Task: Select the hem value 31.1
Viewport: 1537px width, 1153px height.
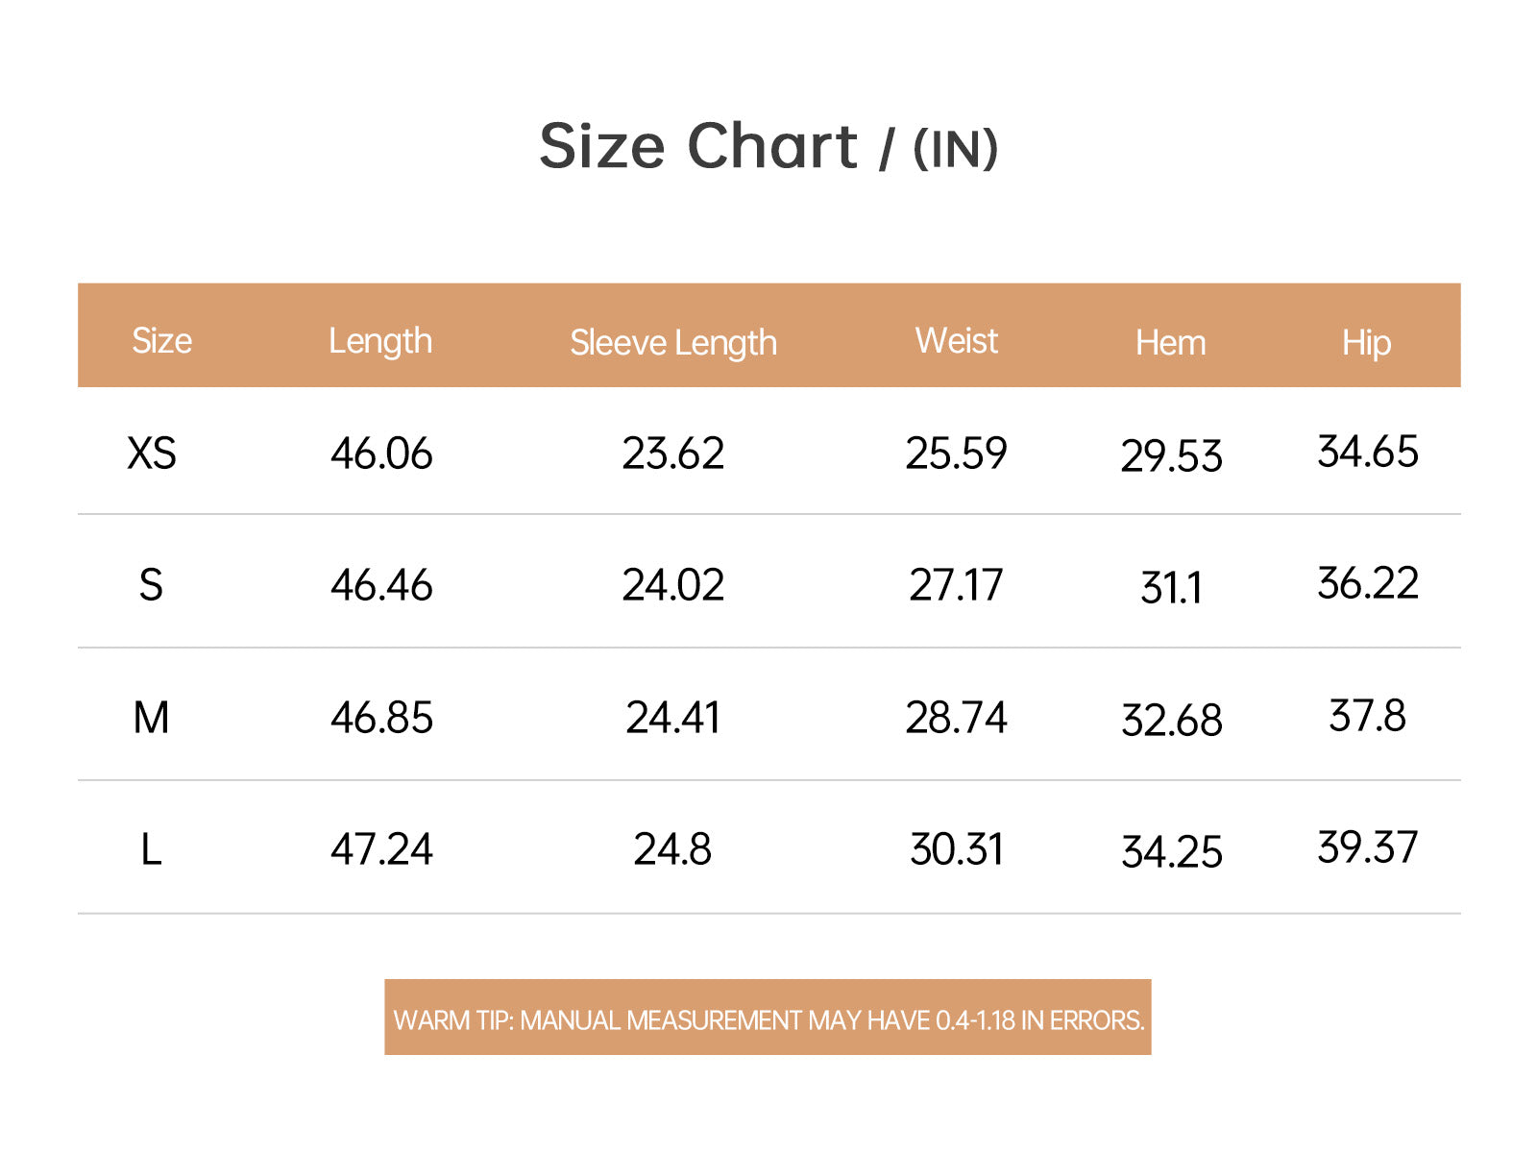Action: point(1171,588)
